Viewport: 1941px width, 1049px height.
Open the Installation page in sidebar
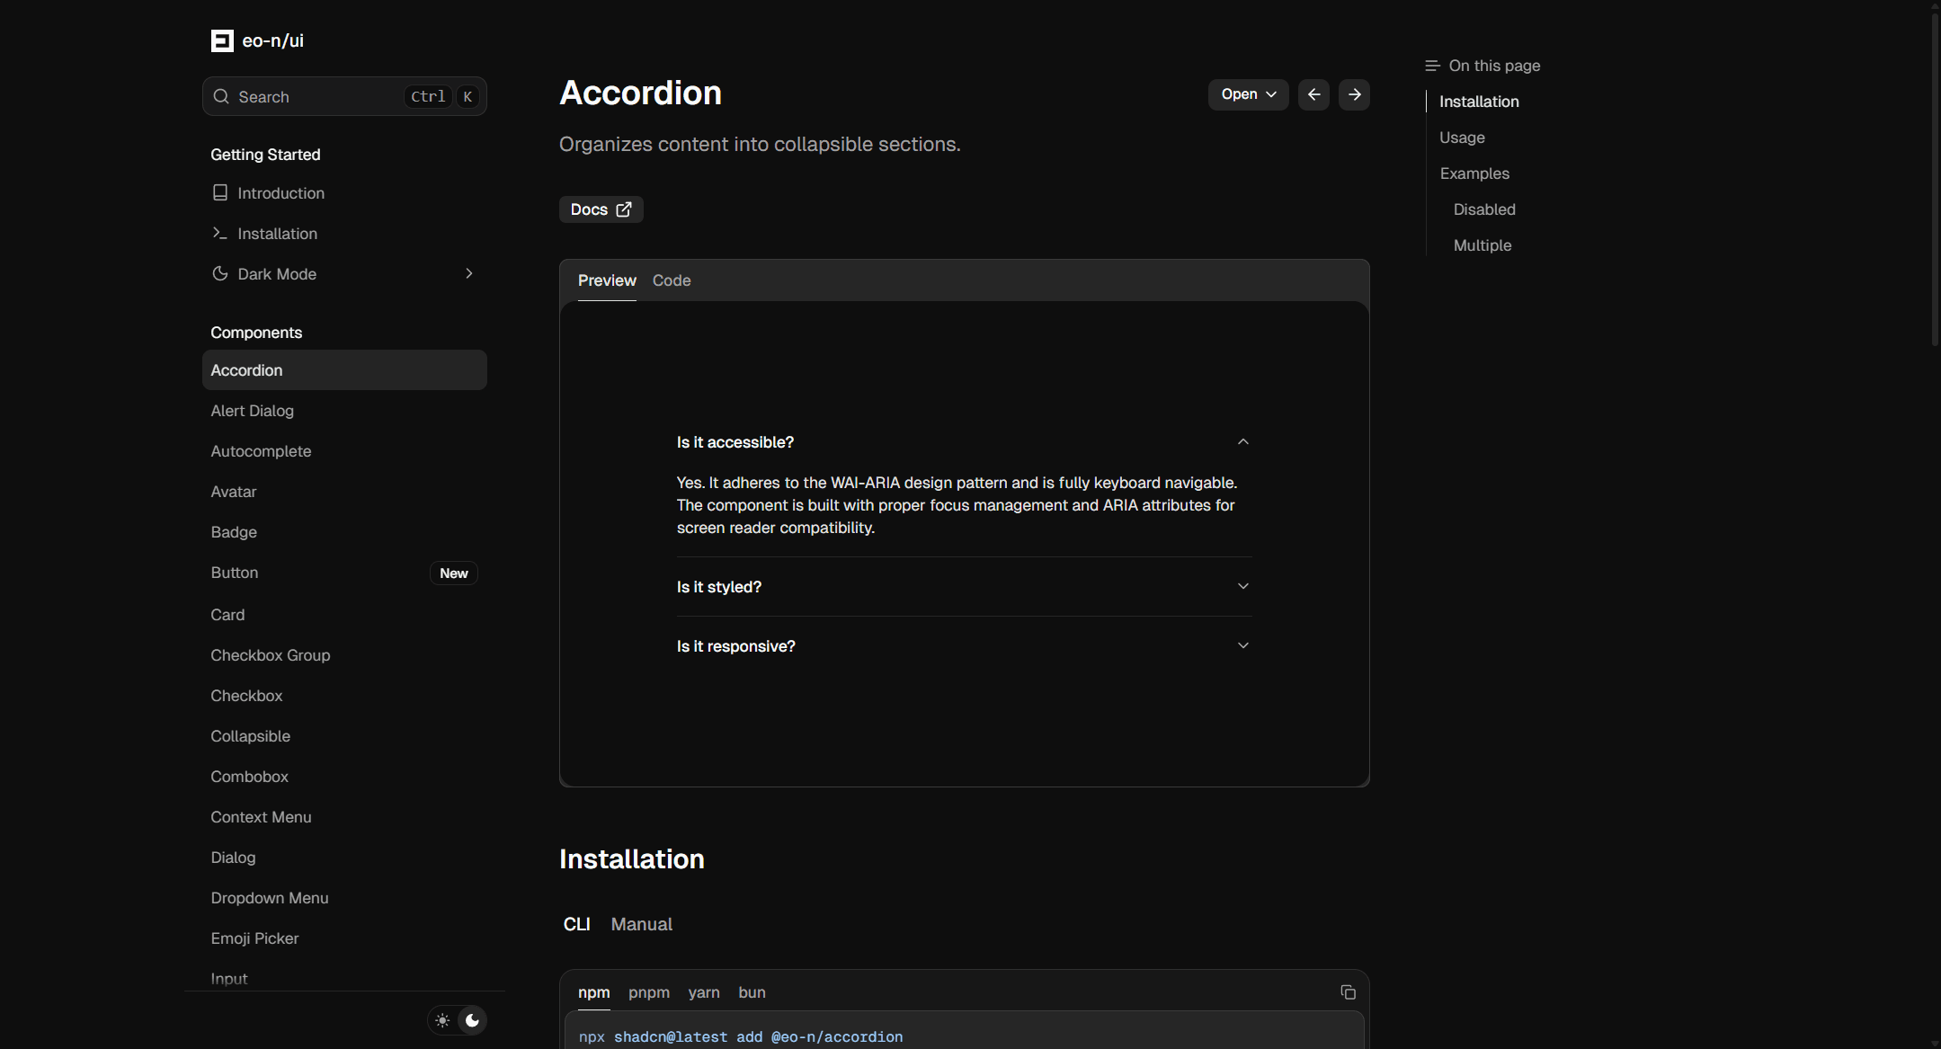click(x=344, y=233)
